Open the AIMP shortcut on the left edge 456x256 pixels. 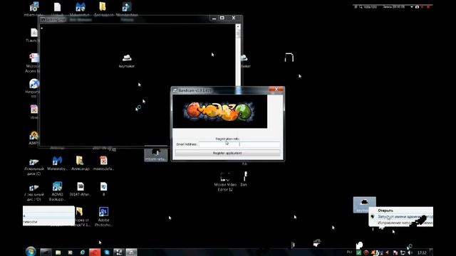(x=33, y=137)
